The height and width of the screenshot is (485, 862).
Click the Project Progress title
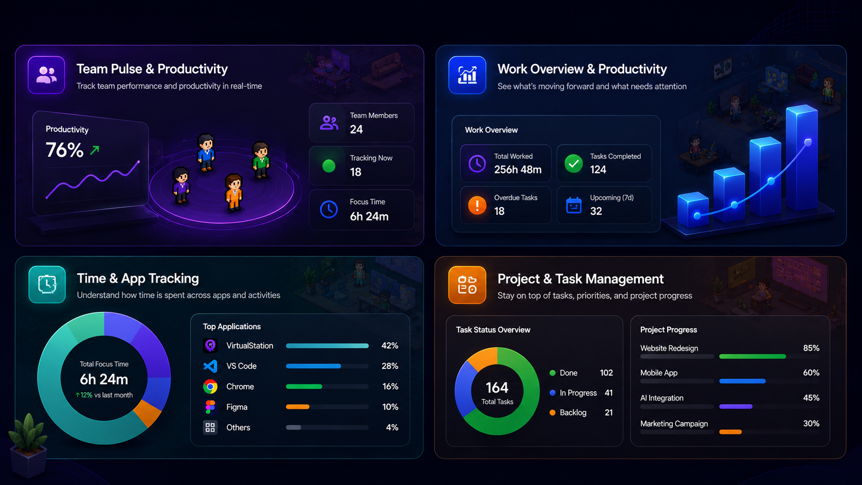point(669,330)
